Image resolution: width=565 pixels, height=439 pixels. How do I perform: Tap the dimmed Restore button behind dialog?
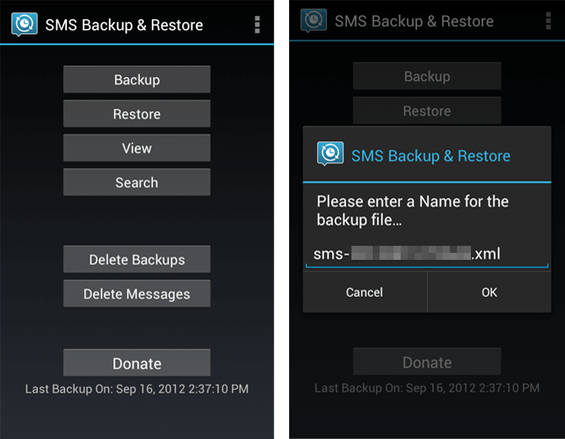pyautogui.click(x=427, y=111)
